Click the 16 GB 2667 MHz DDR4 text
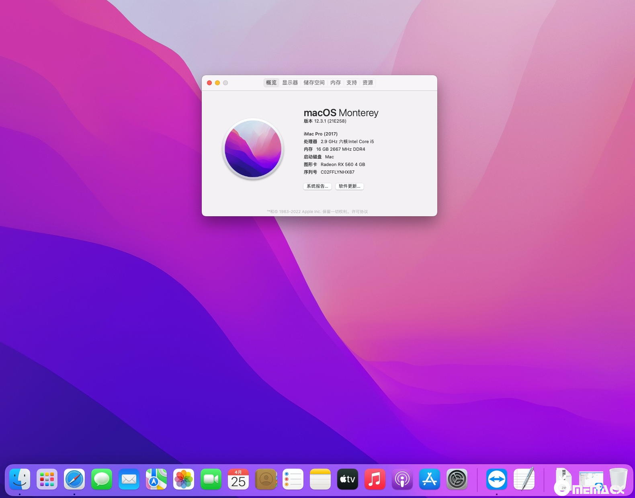This screenshot has height=498, width=635. pos(341,149)
